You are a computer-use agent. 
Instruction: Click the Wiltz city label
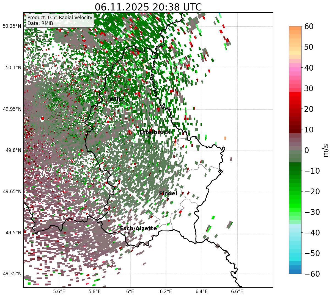click(117, 99)
